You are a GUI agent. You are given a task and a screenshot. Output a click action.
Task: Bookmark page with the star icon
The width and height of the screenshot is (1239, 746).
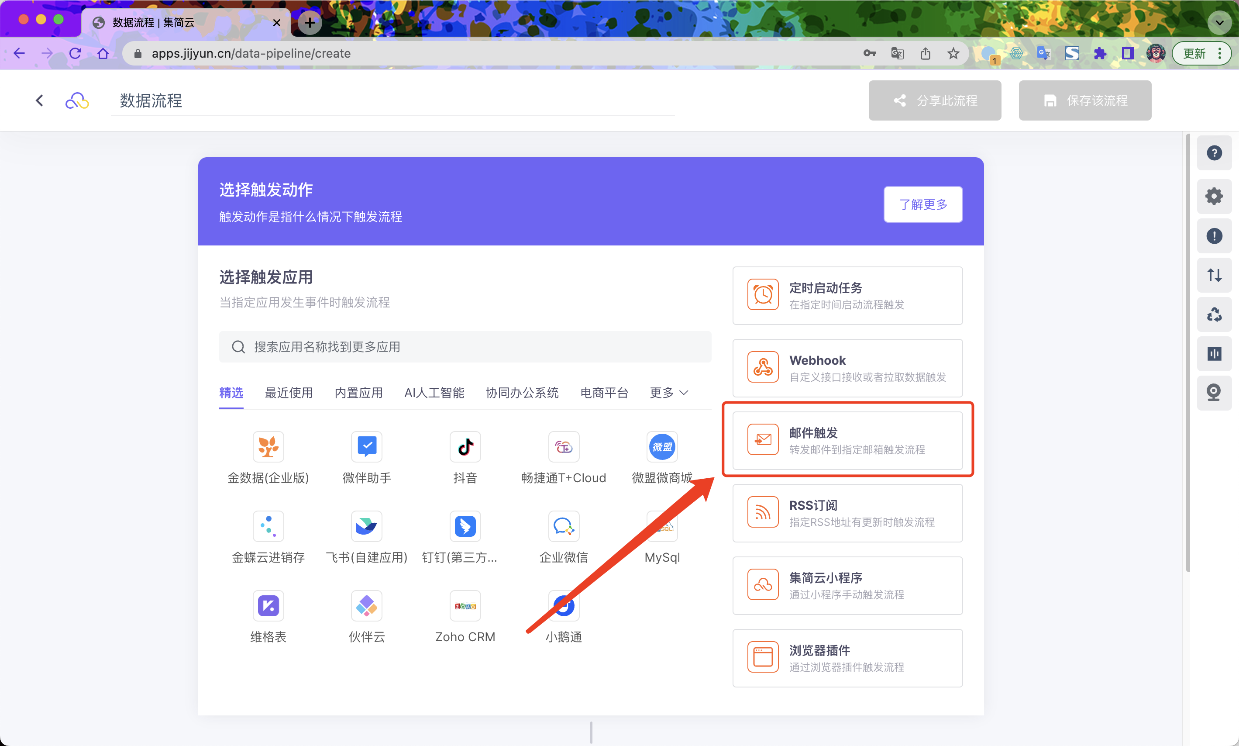[953, 53]
